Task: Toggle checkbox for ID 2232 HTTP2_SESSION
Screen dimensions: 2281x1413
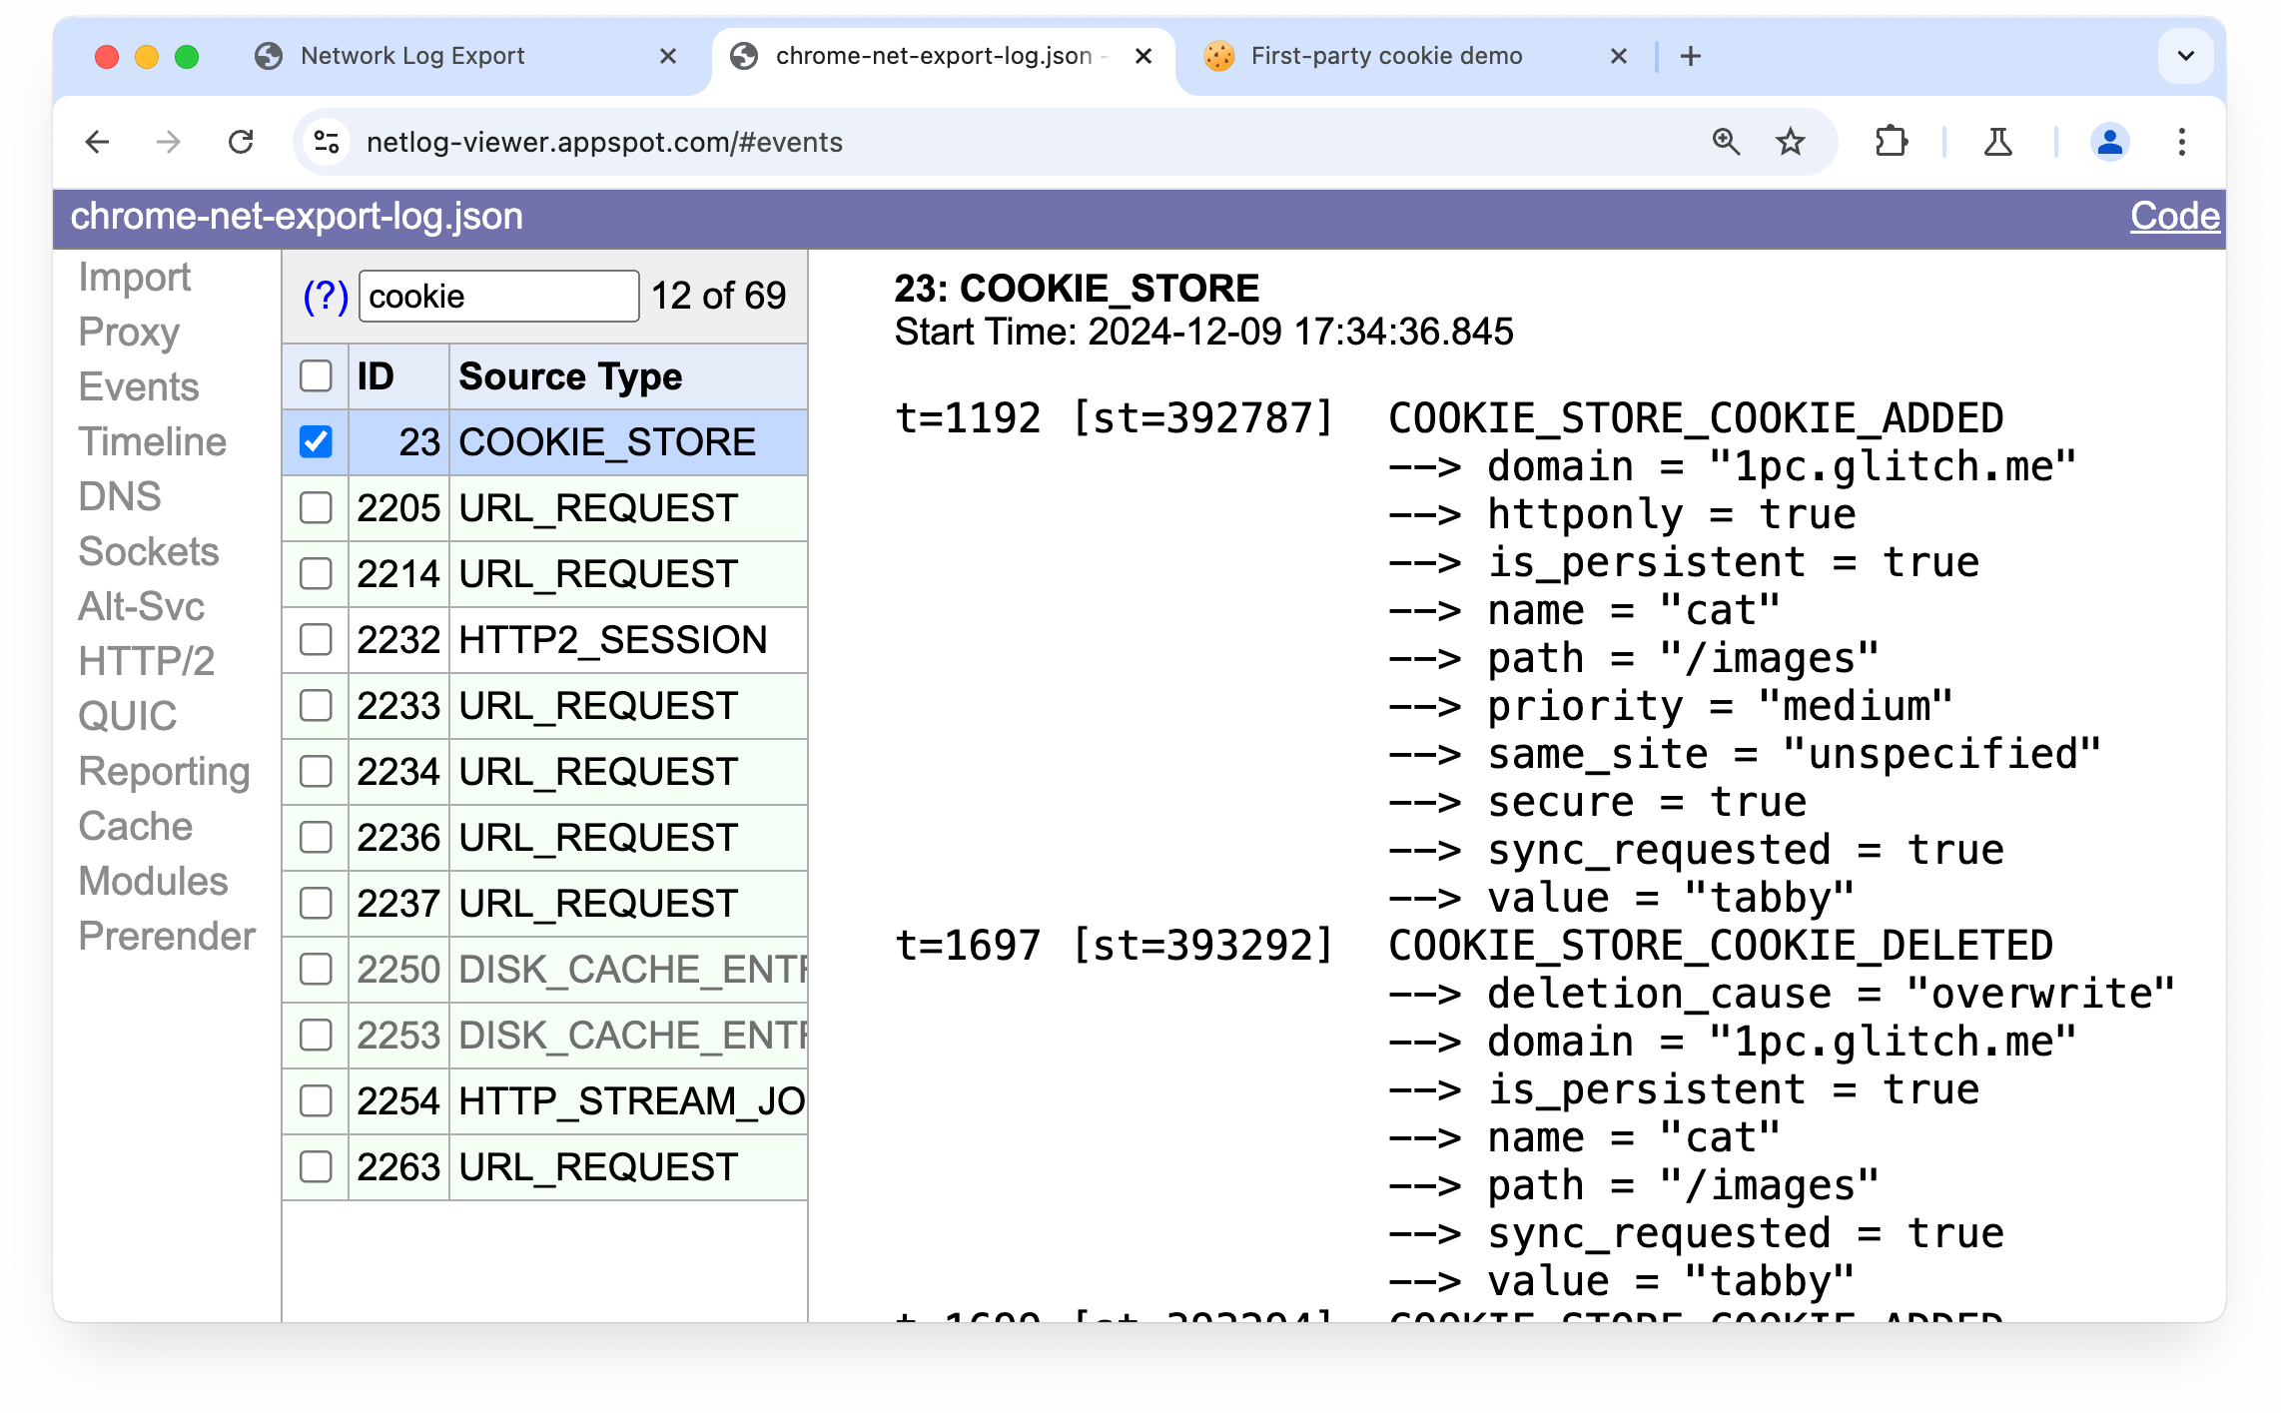Action: [315, 639]
